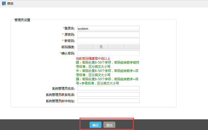Focus the 原密码 input field
Screen dimensions: 208x130
(108, 34)
